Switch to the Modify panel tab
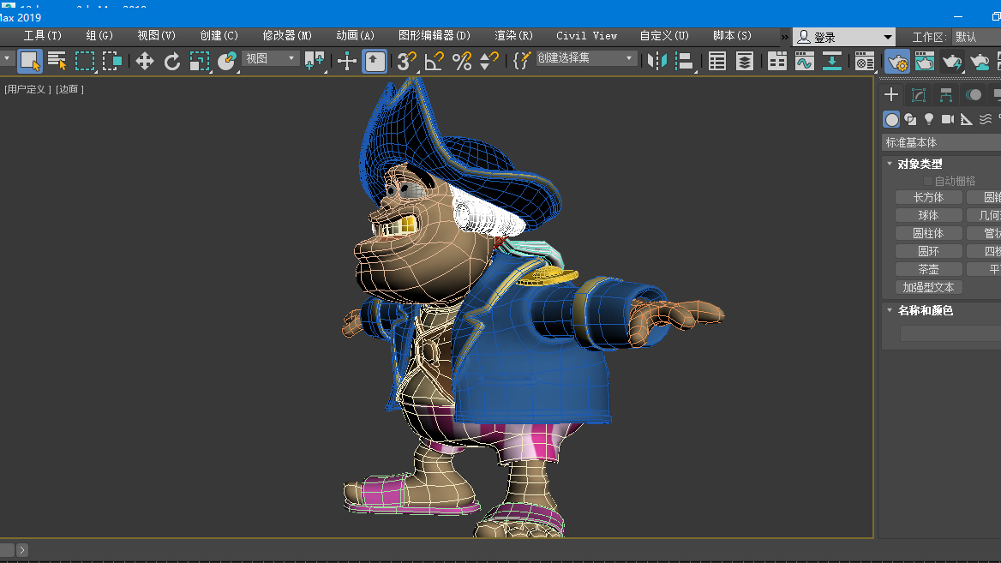 click(919, 94)
